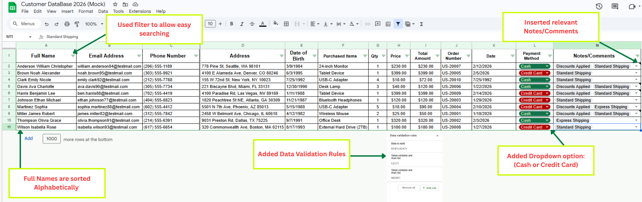The width and height of the screenshot is (642, 202).
Task: Open name box dropdown next to M11
Action: [30, 37]
